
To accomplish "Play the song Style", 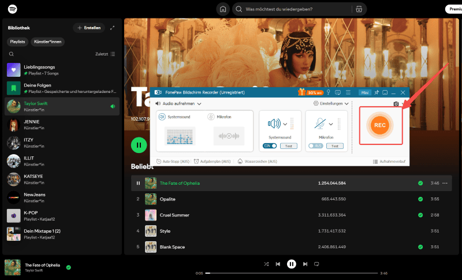I will pos(165,231).
